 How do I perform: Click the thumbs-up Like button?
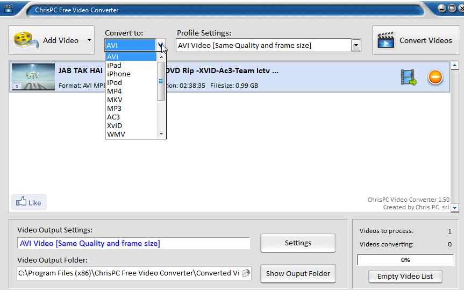point(28,202)
